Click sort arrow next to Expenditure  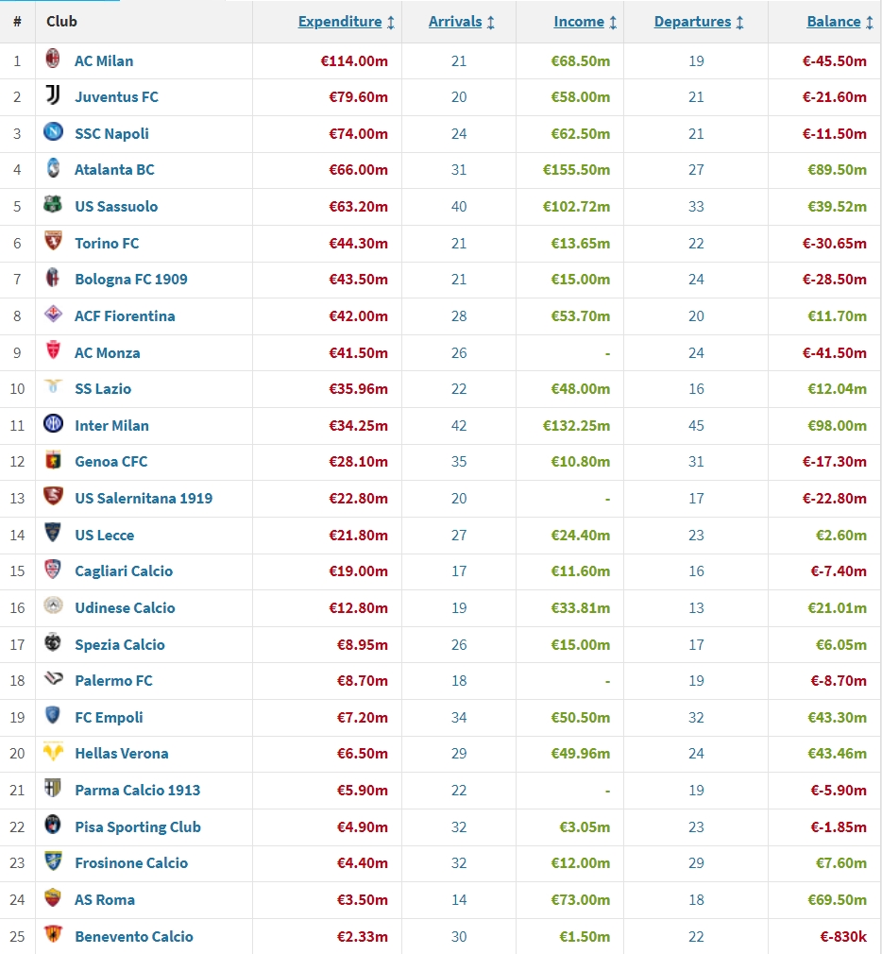(391, 23)
